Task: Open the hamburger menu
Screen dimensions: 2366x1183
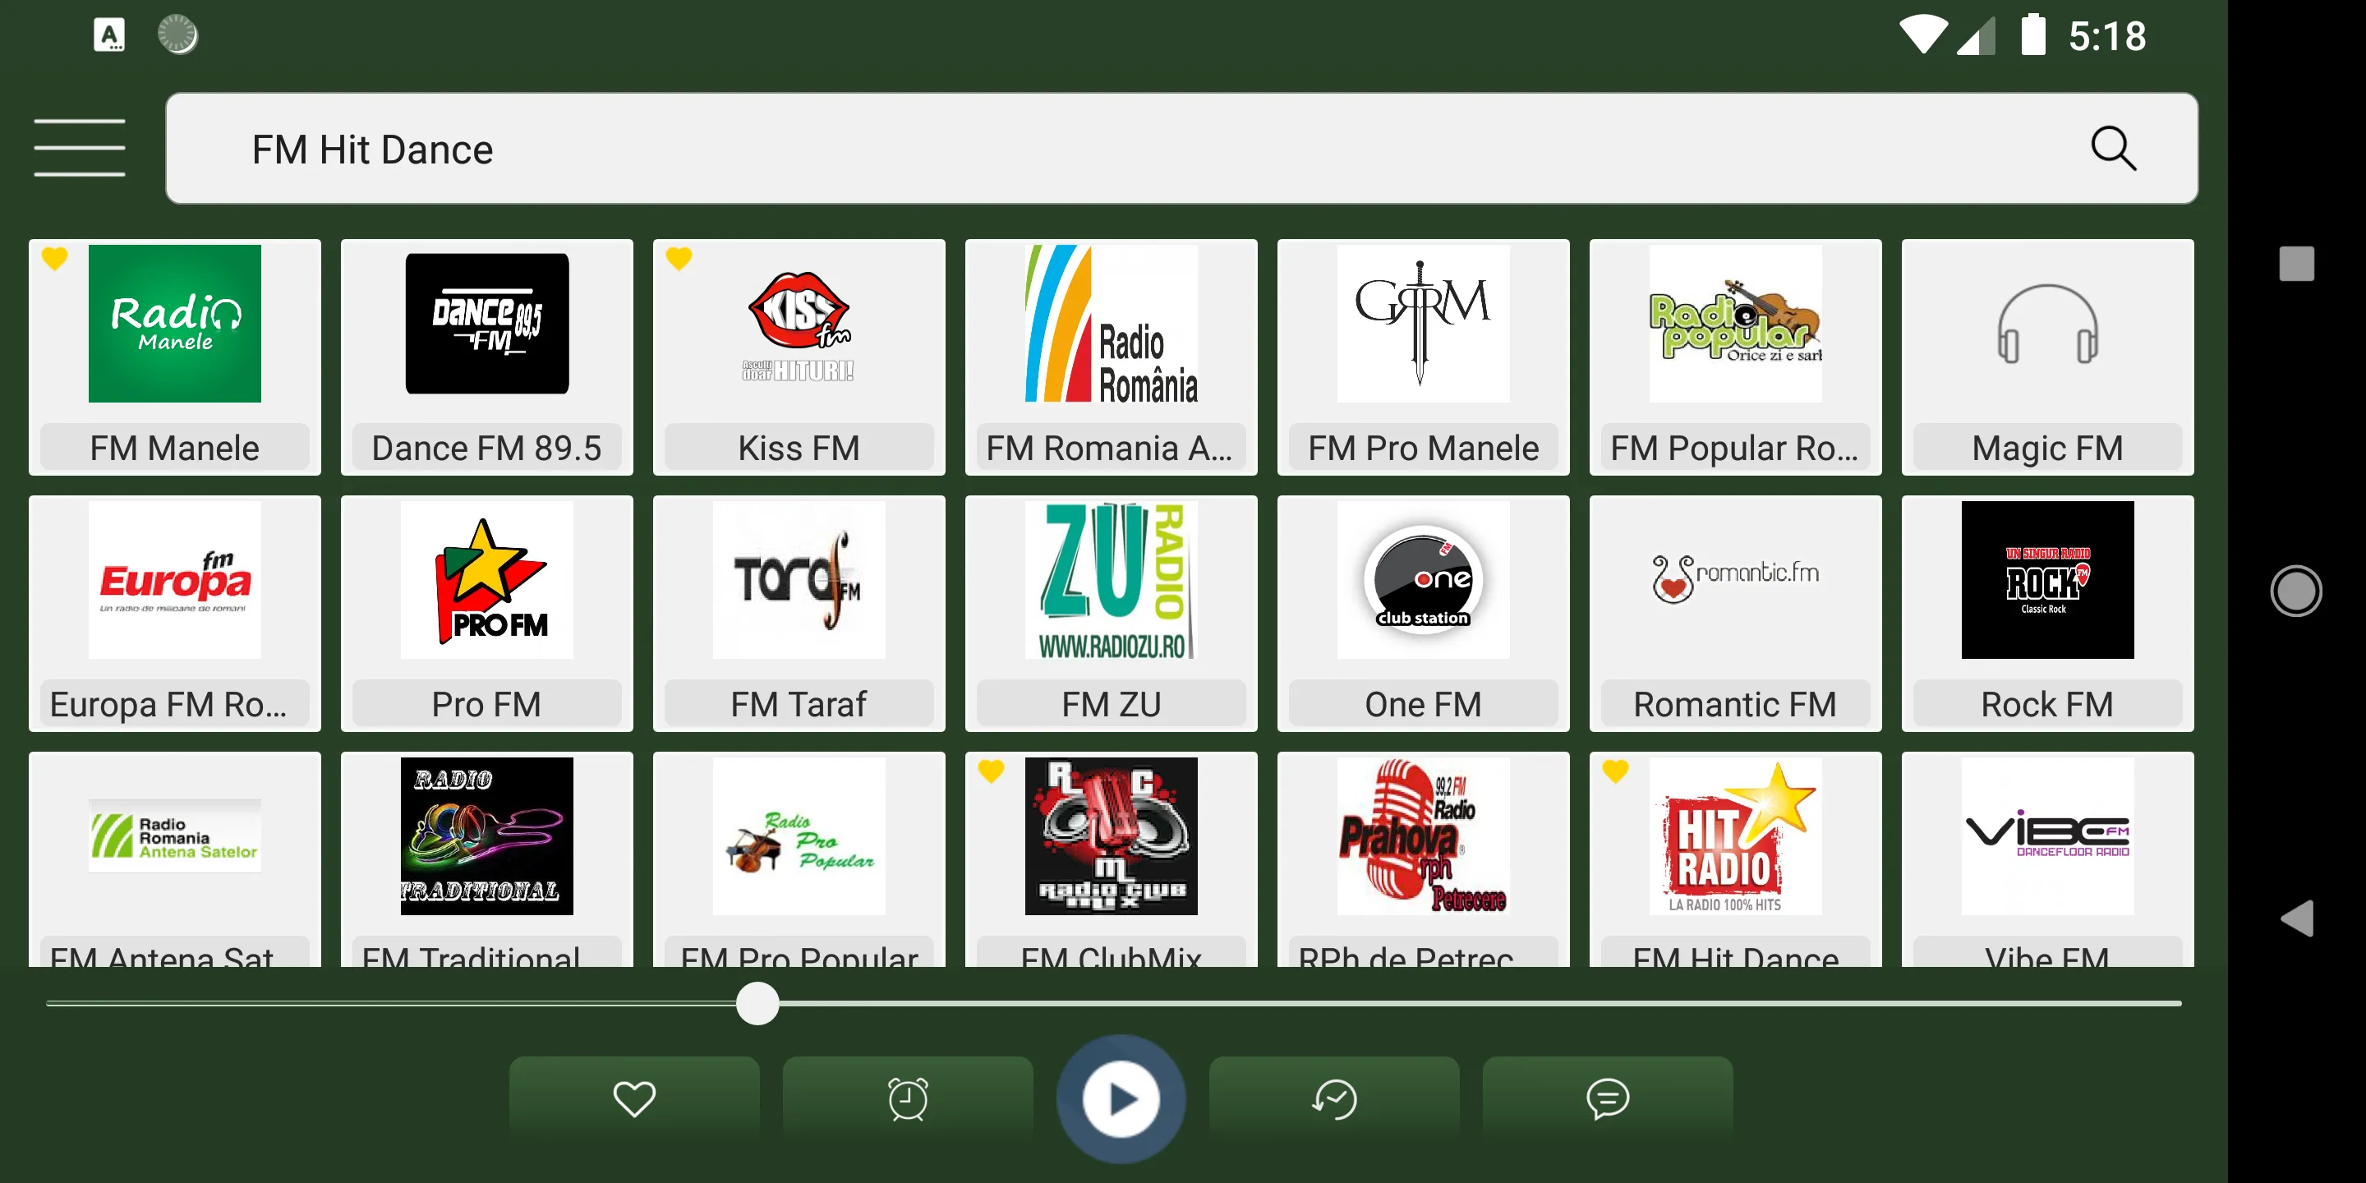Action: pos(79,147)
